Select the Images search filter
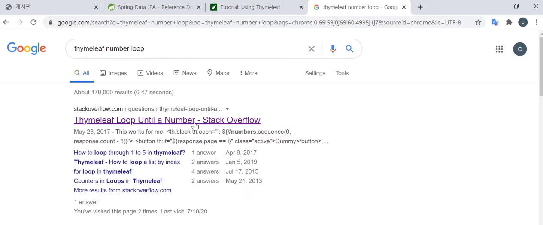 point(113,73)
